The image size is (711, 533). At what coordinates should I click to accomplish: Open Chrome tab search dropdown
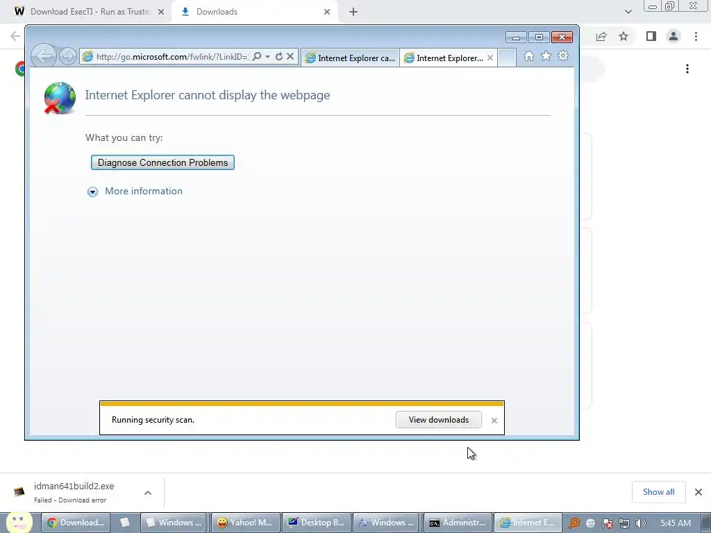click(x=628, y=12)
